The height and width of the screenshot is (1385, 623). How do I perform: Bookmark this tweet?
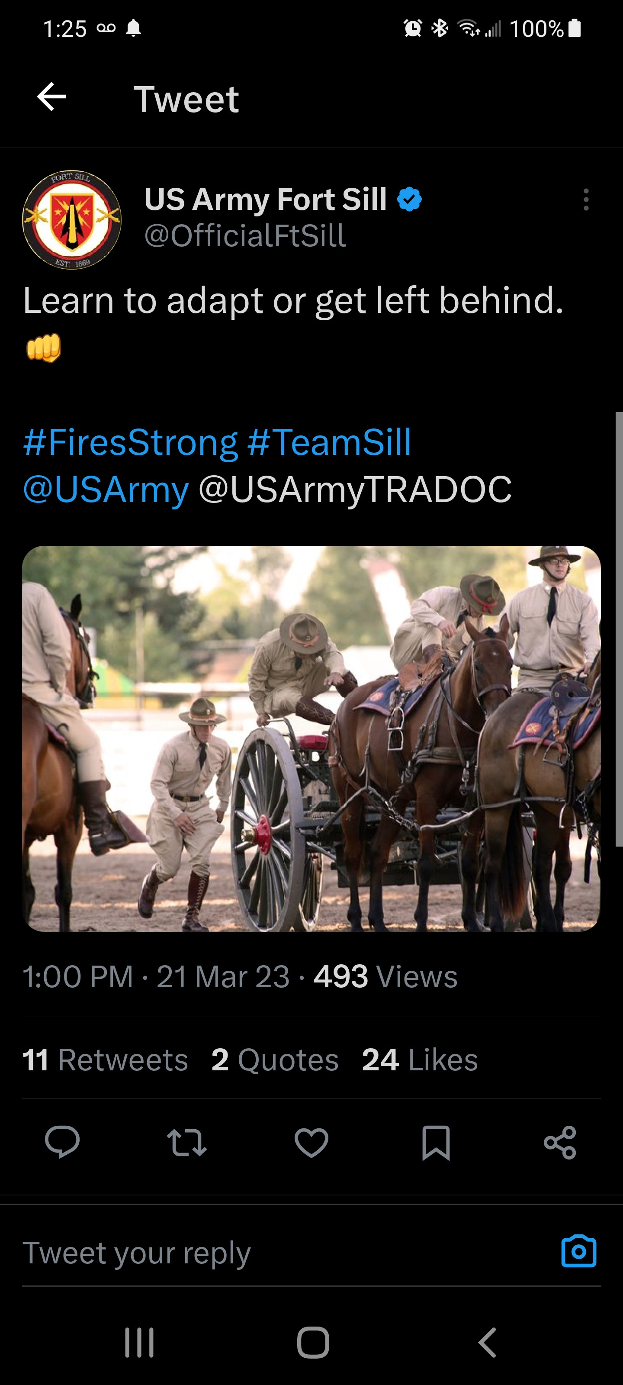pyautogui.click(x=436, y=1142)
